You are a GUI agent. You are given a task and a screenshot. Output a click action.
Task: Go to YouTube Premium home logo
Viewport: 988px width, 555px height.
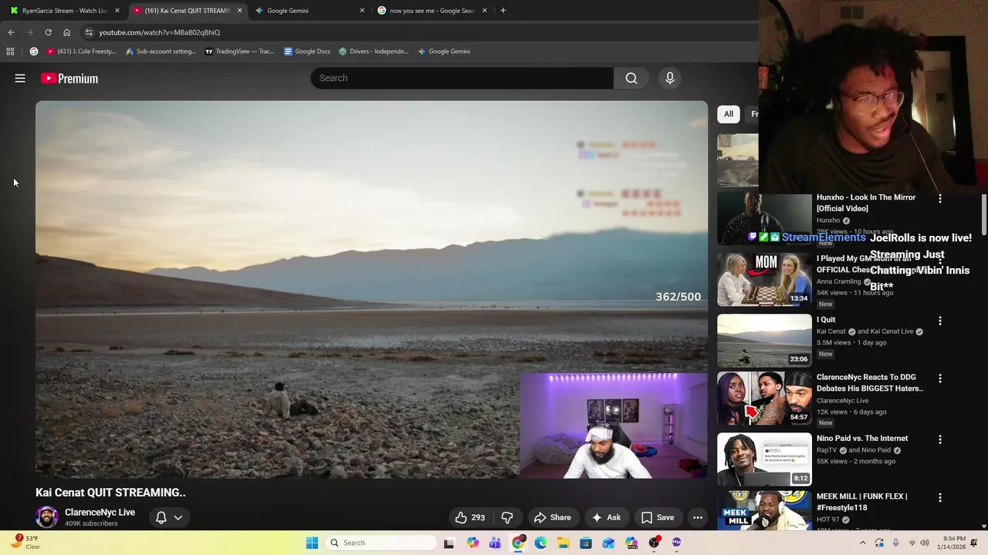click(x=69, y=78)
